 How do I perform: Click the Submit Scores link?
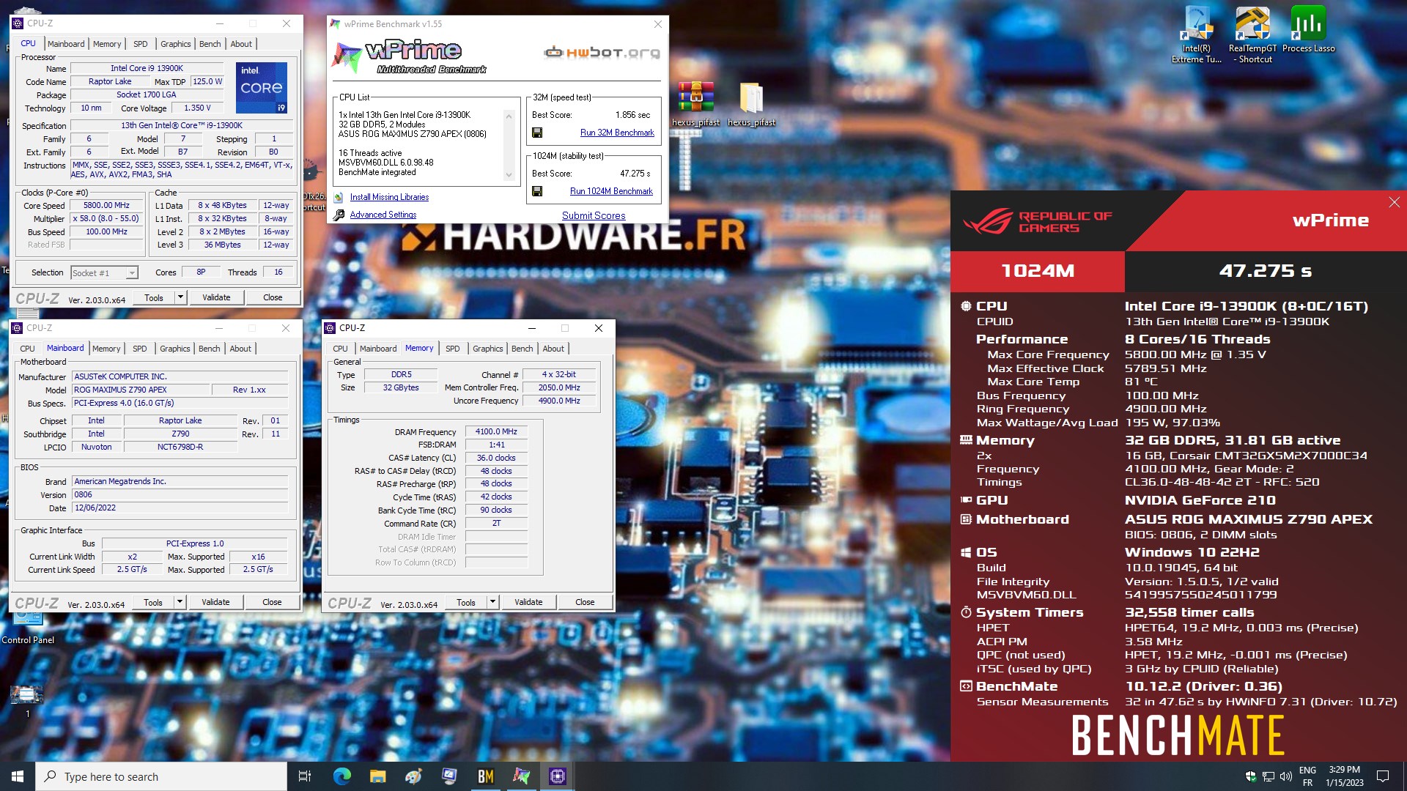pyautogui.click(x=594, y=215)
